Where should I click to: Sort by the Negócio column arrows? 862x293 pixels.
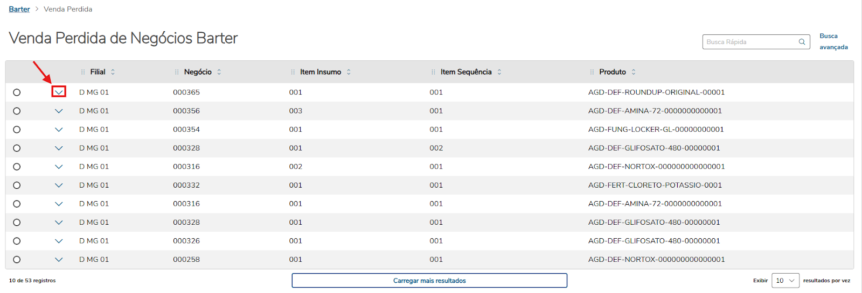point(219,72)
